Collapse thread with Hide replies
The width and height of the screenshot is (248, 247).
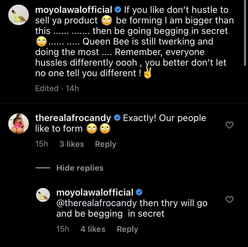tap(80, 168)
